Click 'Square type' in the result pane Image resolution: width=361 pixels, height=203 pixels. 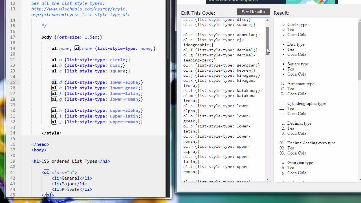pos(298,64)
